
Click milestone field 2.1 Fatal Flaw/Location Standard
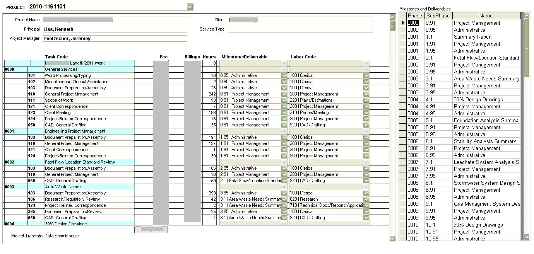point(250,181)
